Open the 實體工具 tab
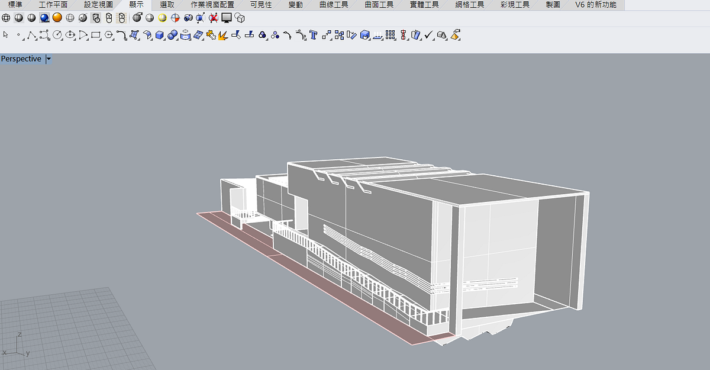Viewport: 710px width, 370px height. (425, 5)
